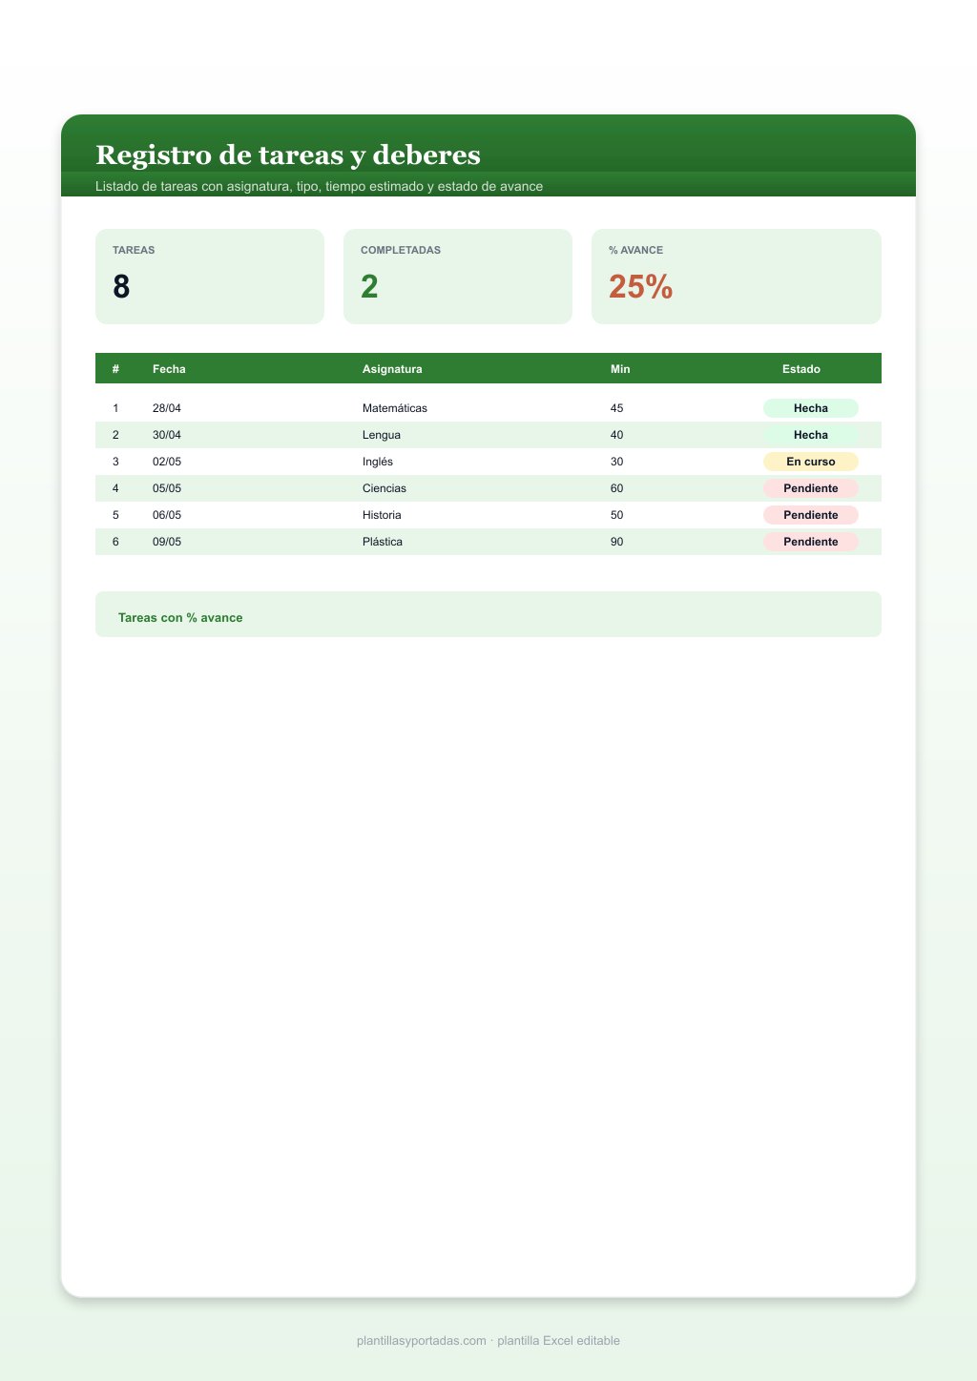Click the Hecha badge in the Matemáticas row

pos(811,408)
